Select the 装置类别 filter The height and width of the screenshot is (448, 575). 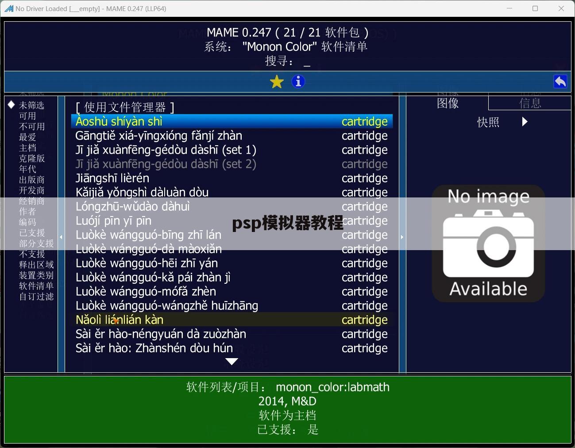[36, 275]
